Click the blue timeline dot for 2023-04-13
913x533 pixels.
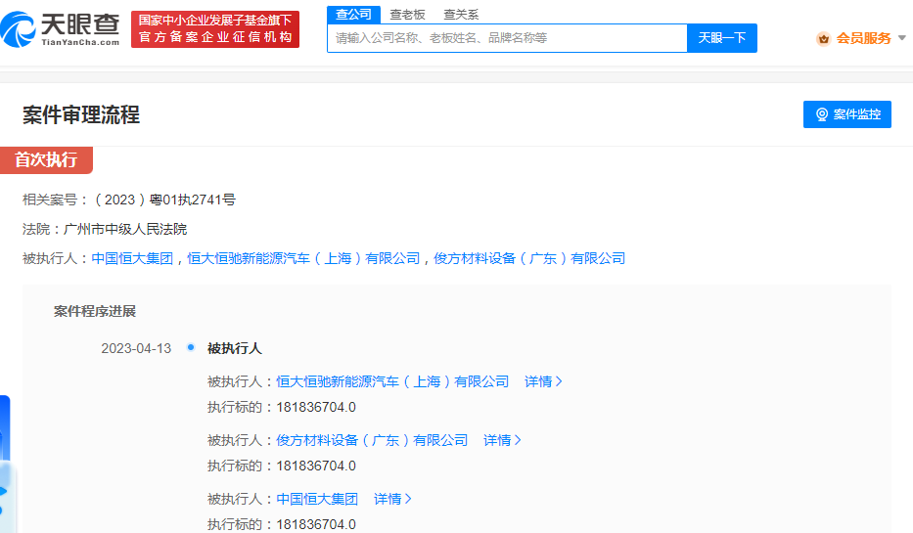(191, 347)
